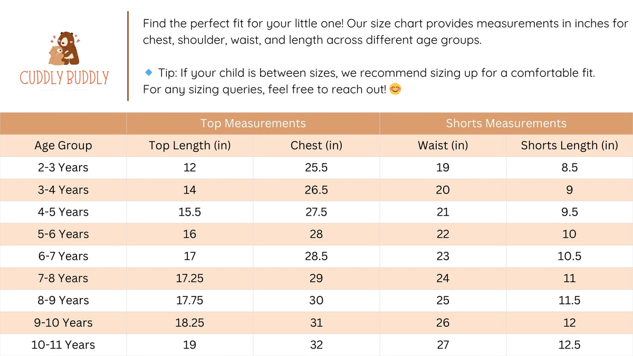Screen dimensions: 633x356
Task: Click the 'Find the perfect fit' intro text
Action: coord(385,24)
